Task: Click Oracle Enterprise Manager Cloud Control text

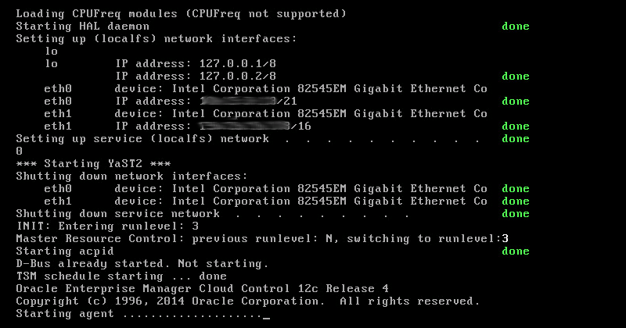Action: tap(202, 289)
